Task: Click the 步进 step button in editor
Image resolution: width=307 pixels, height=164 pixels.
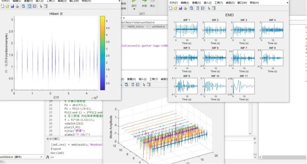Action: 144,6
